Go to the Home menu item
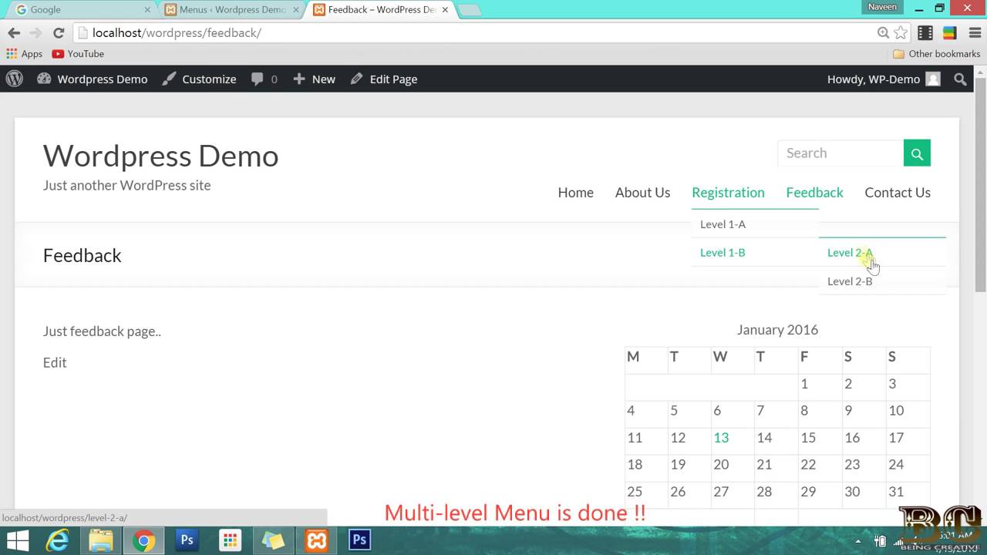987x555 pixels. tap(575, 193)
